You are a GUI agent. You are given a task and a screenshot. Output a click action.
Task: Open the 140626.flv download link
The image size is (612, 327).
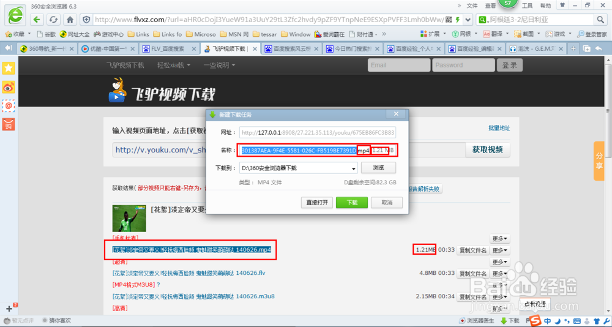(189, 272)
